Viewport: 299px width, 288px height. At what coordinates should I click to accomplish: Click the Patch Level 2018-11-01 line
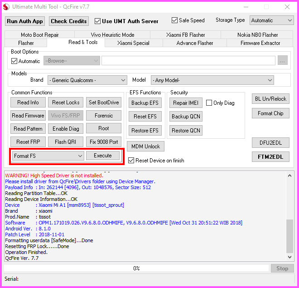coord(35,234)
